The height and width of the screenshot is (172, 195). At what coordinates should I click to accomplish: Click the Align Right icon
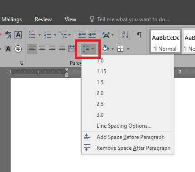click(52, 49)
